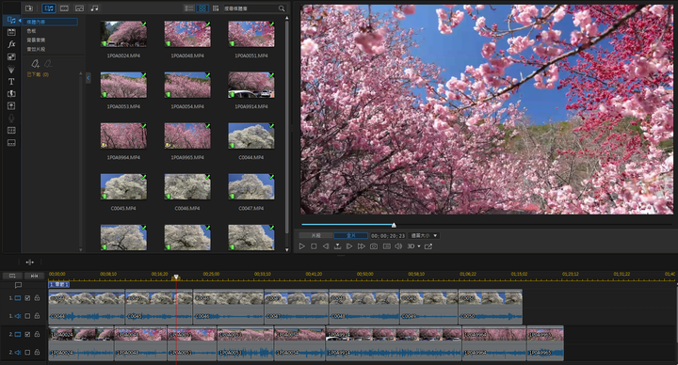The height and width of the screenshot is (365, 678).
Task: Open the PiP Objects Room
Action: pyautogui.click(x=11, y=57)
